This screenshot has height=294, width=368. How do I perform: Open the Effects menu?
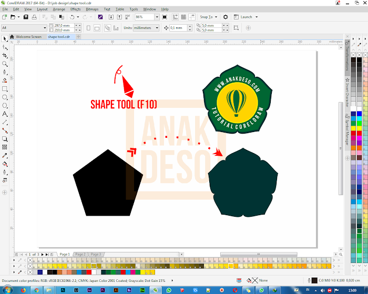click(x=75, y=9)
